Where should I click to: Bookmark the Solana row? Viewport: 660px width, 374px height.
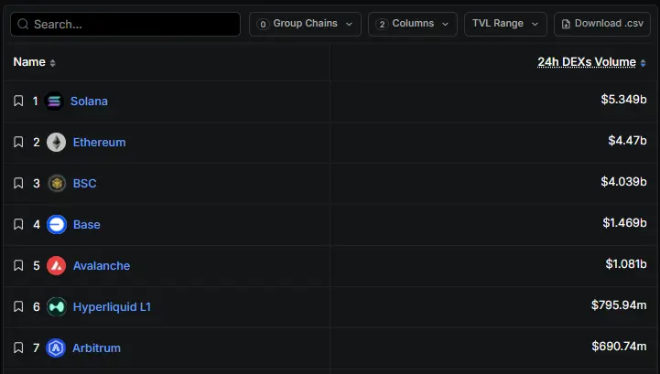coord(18,101)
